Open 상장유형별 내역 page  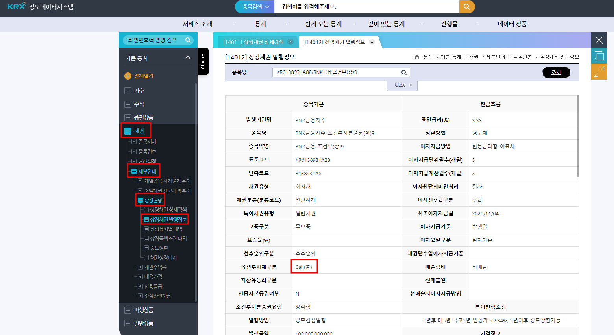[166, 229]
